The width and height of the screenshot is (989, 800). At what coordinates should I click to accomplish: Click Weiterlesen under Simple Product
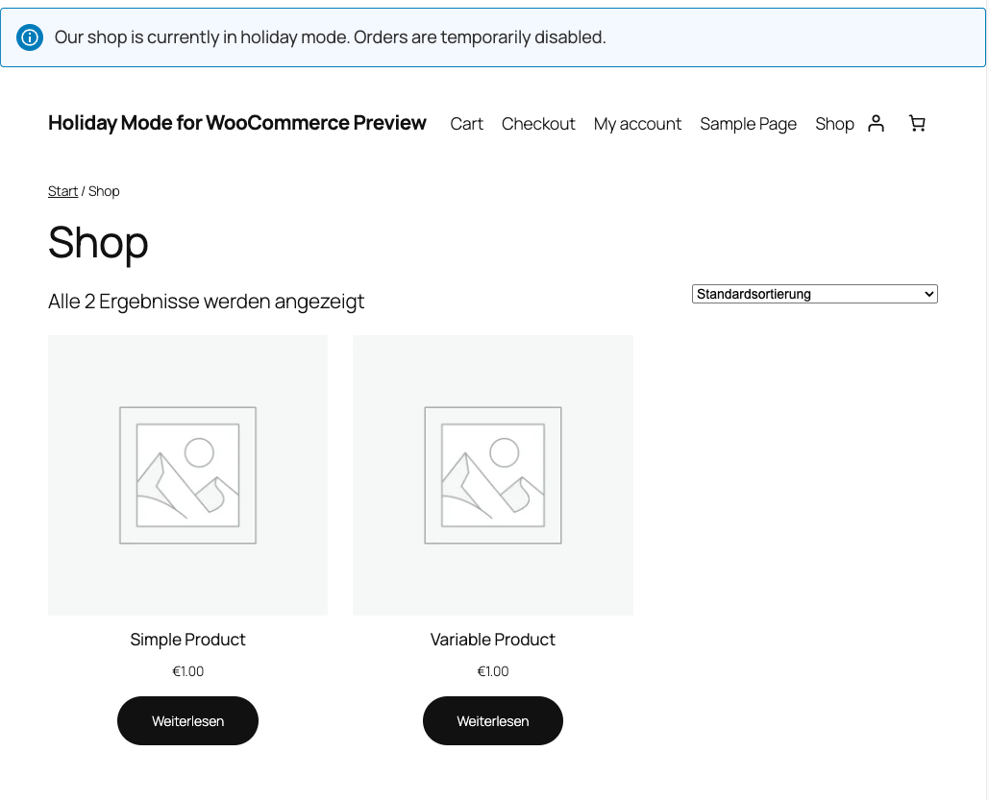point(187,720)
